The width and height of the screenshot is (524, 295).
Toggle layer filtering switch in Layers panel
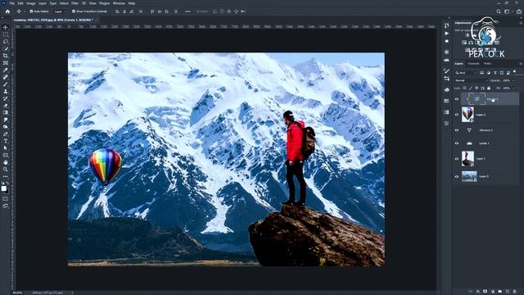coord(515,71)
